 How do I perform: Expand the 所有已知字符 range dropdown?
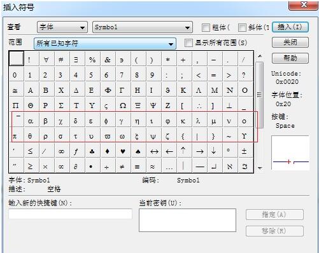click(x=105, y=43)
